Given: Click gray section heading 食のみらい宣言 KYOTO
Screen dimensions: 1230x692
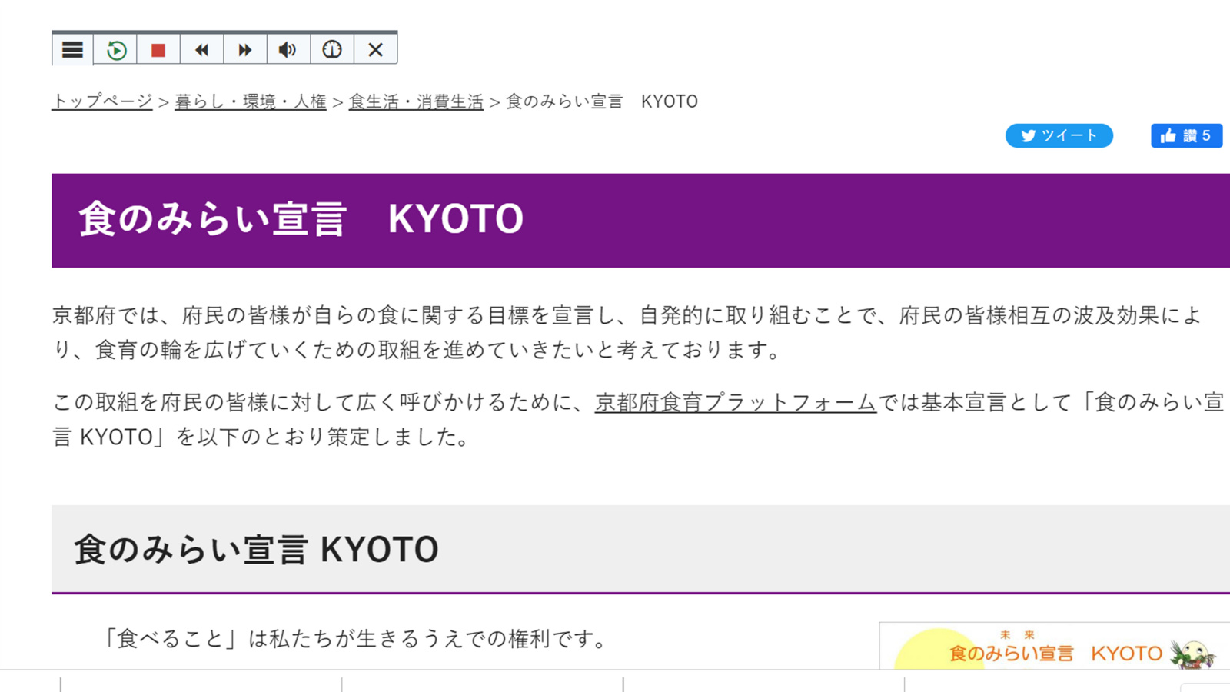Looking at the screenshot, I should tap(256, 550).
